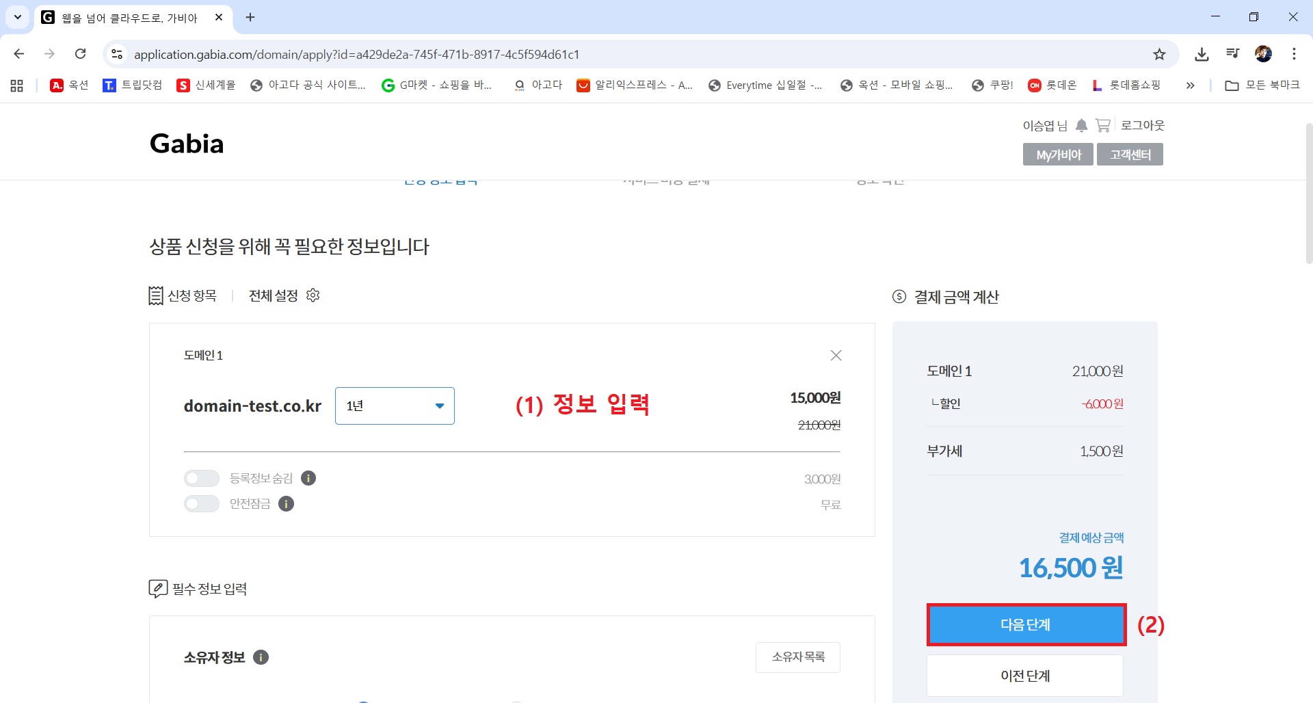Toggle 안전잠금 switch
The height and width of the screenshot is (703, 1313).
pos(202,504)
